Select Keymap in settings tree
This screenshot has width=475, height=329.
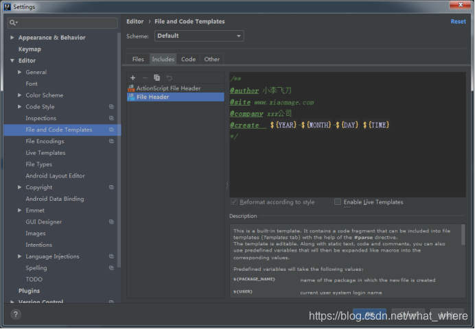(30, 49)
